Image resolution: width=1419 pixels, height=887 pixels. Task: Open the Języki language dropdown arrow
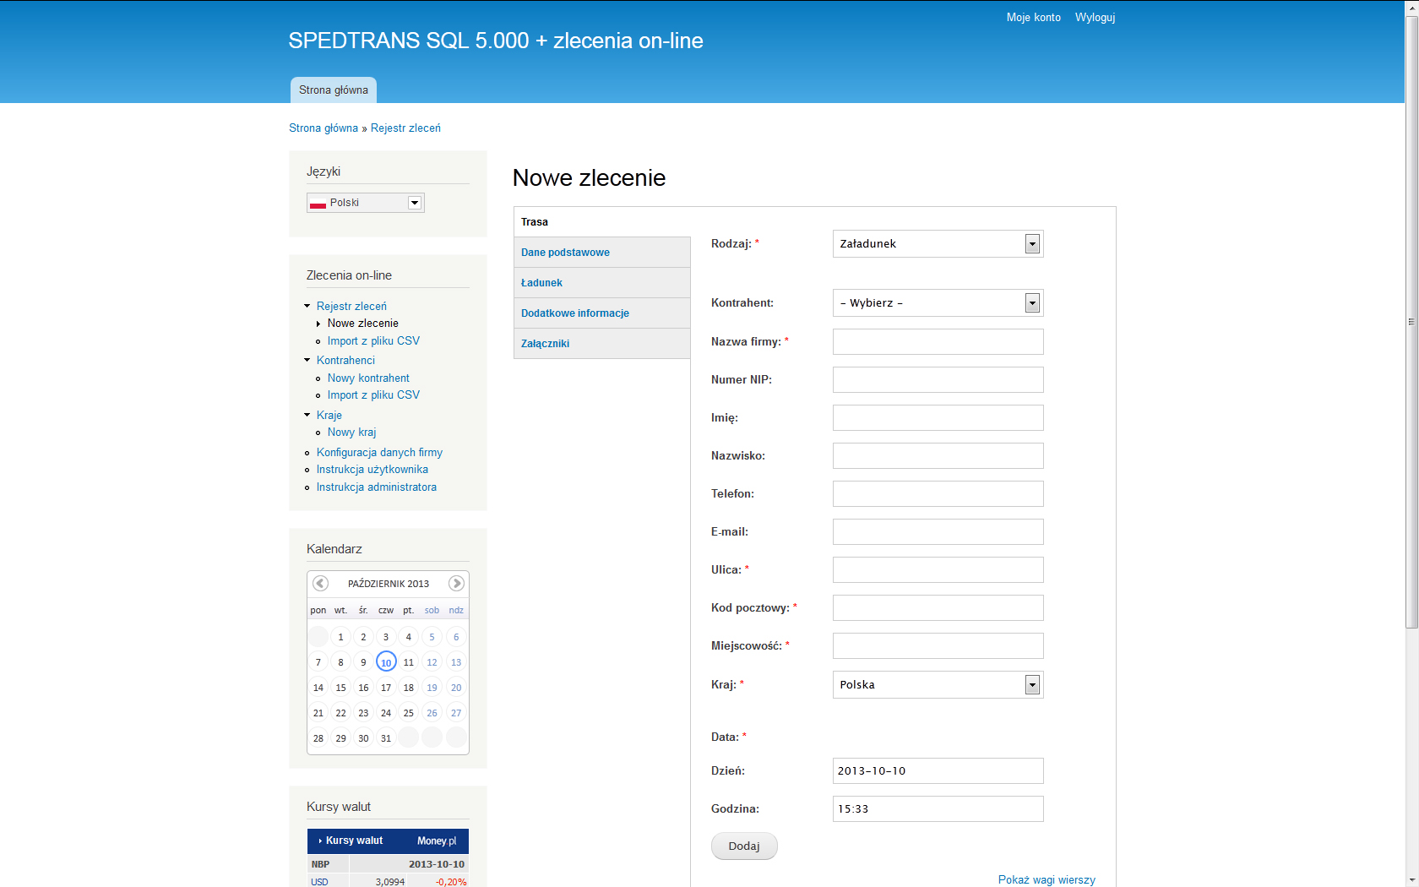coord(414,203)
